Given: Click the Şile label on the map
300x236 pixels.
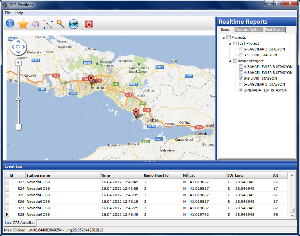Looking at the screenshot, I should (174, 61).
